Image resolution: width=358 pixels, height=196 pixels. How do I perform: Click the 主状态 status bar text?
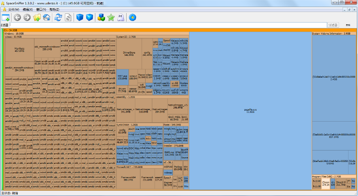coord(9,193)
